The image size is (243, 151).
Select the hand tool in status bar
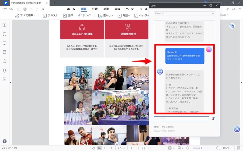point(94,148)
